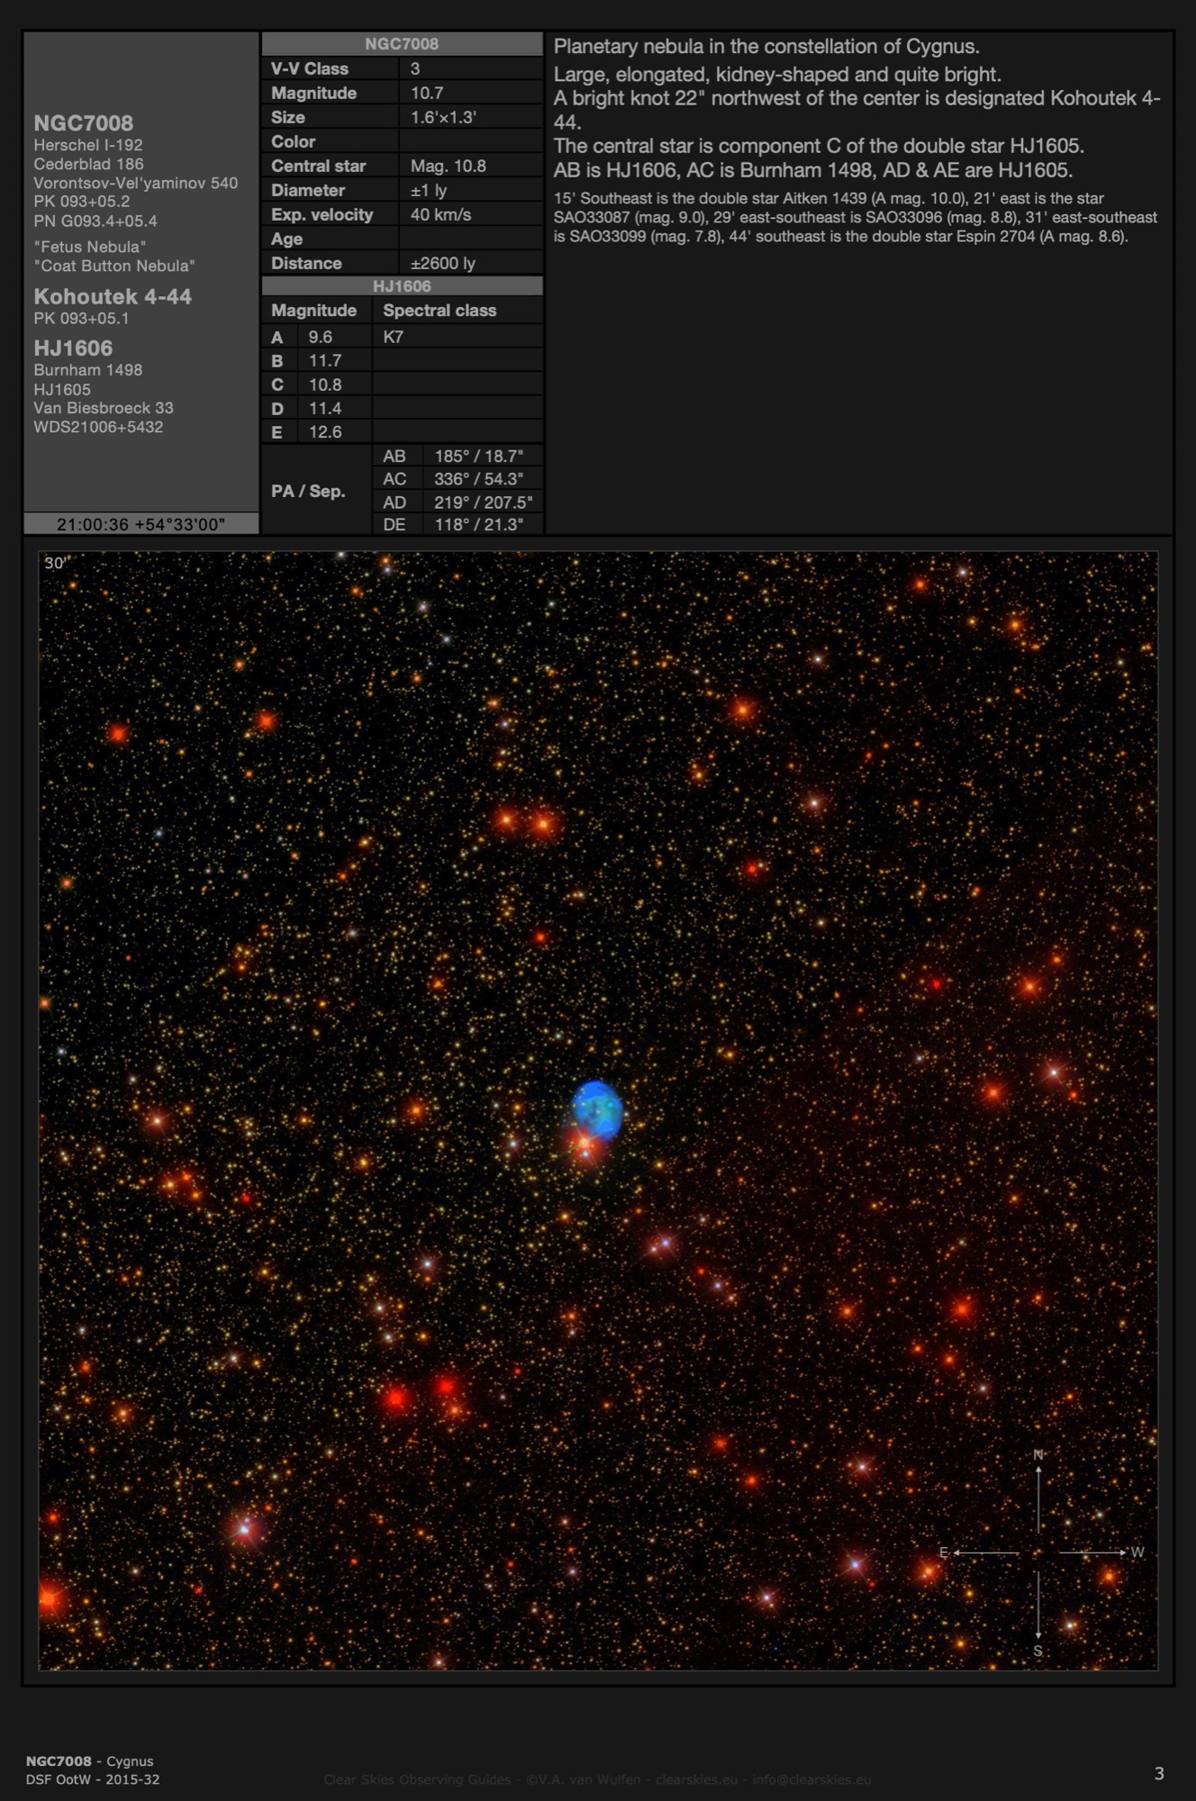Click the Kohoutek 4-44 heading
1196x1801 pixels.
[x=113, y=296]
